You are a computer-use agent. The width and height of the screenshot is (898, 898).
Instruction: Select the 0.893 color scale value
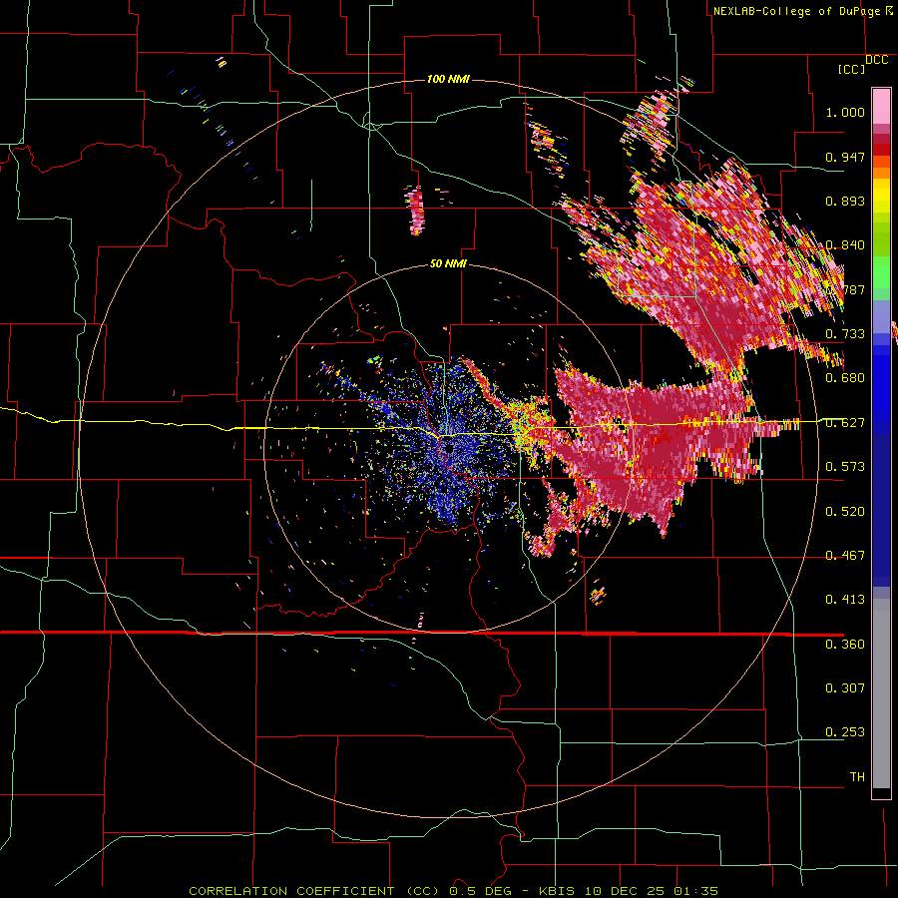(x=845, y=201)
